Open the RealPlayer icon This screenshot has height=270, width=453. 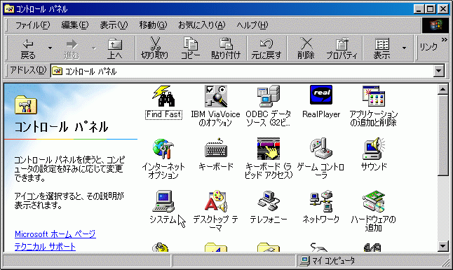pyautogui.click(x=321, y=95)
